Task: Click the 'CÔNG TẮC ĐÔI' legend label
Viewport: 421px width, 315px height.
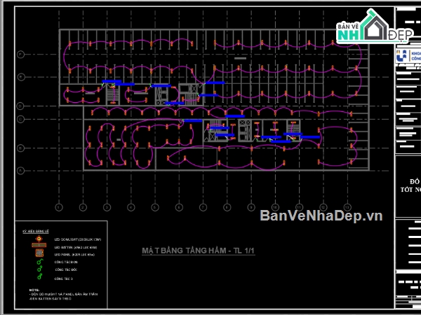Action: 66,269
